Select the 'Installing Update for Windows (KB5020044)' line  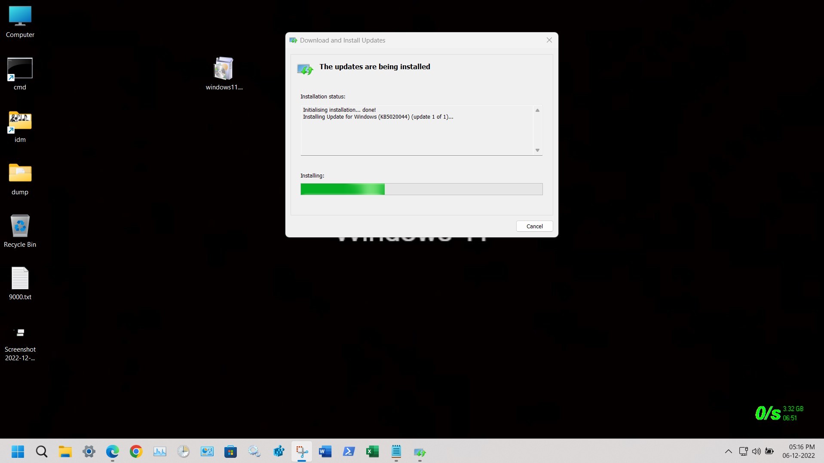pos(378,117)
